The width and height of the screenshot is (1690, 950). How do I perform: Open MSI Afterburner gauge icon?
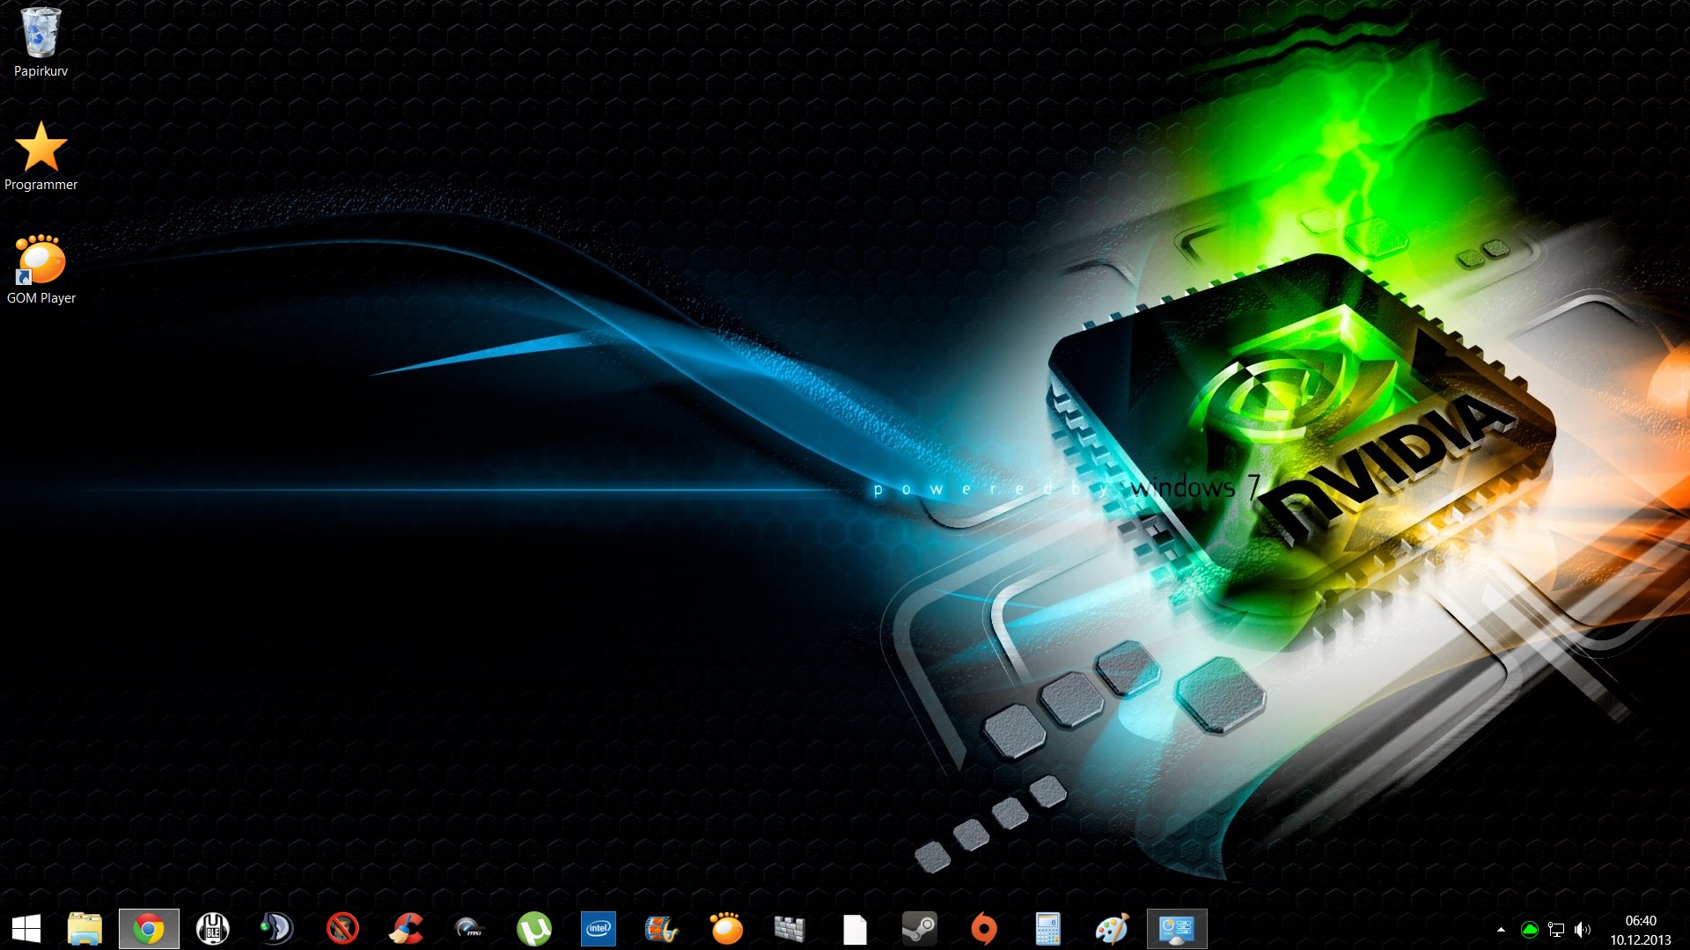tap(469, 929)
